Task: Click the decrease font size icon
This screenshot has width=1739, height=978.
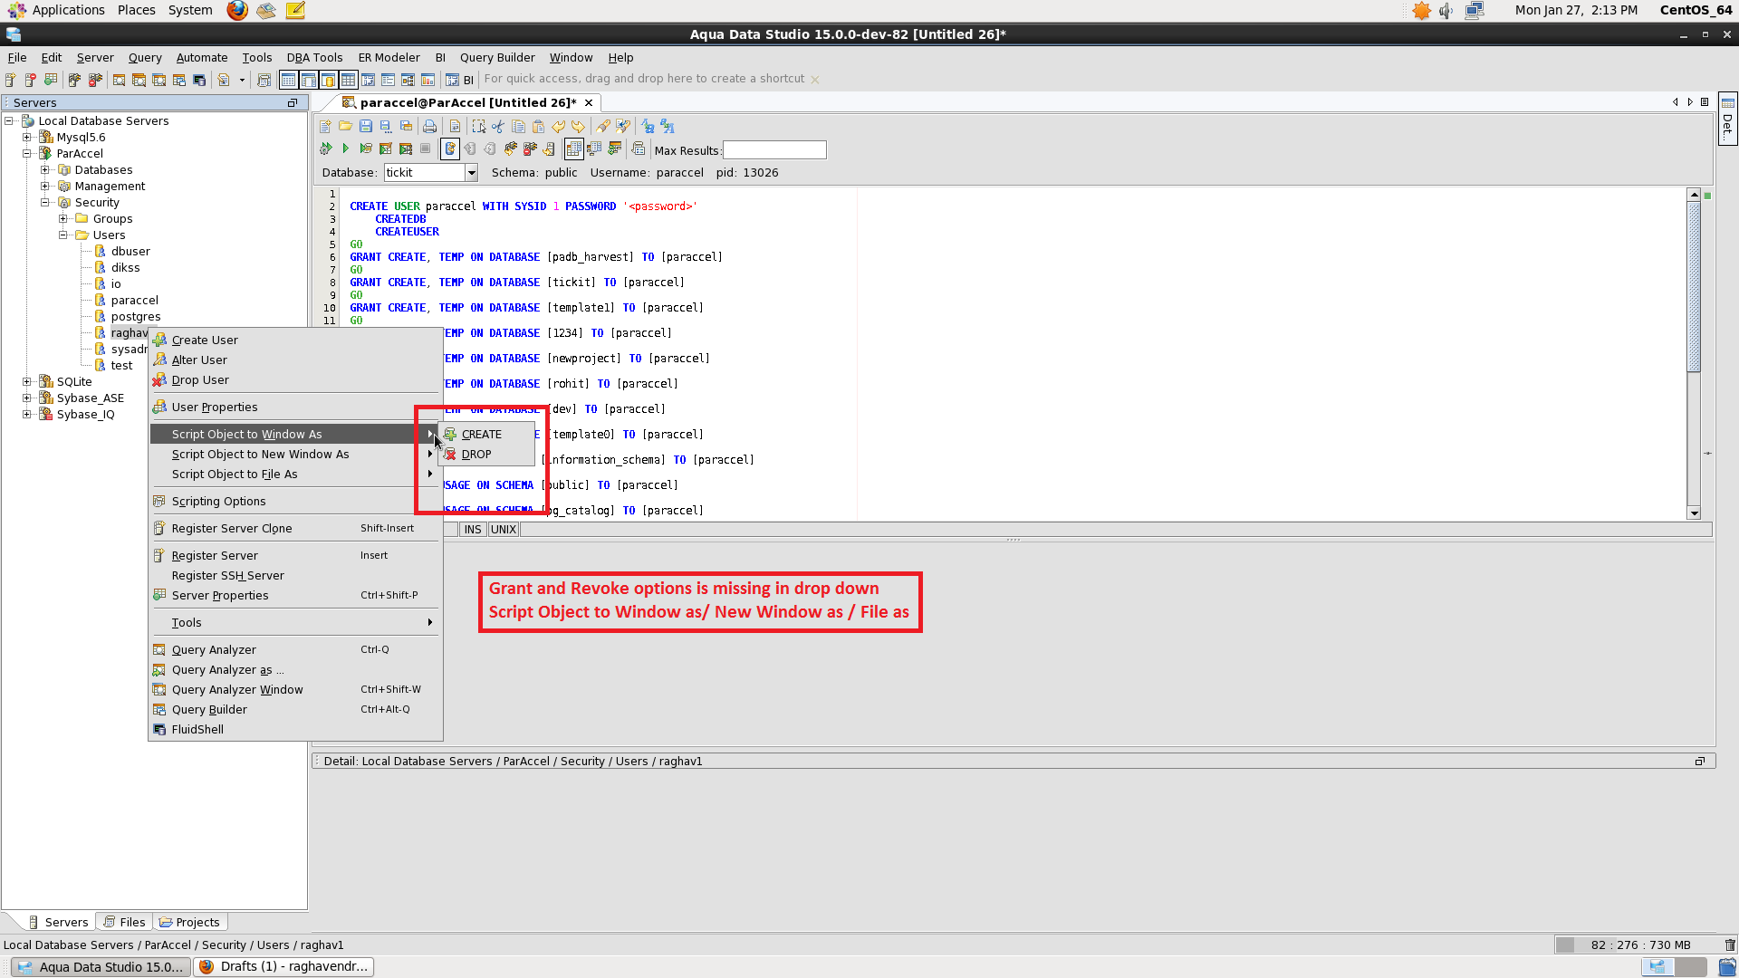Action: point(668,127)
